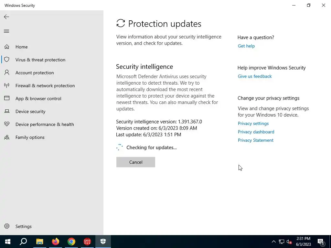Restore down the Windows Security window
This screenshot has width=331, height=248.
tap(309, 5)
